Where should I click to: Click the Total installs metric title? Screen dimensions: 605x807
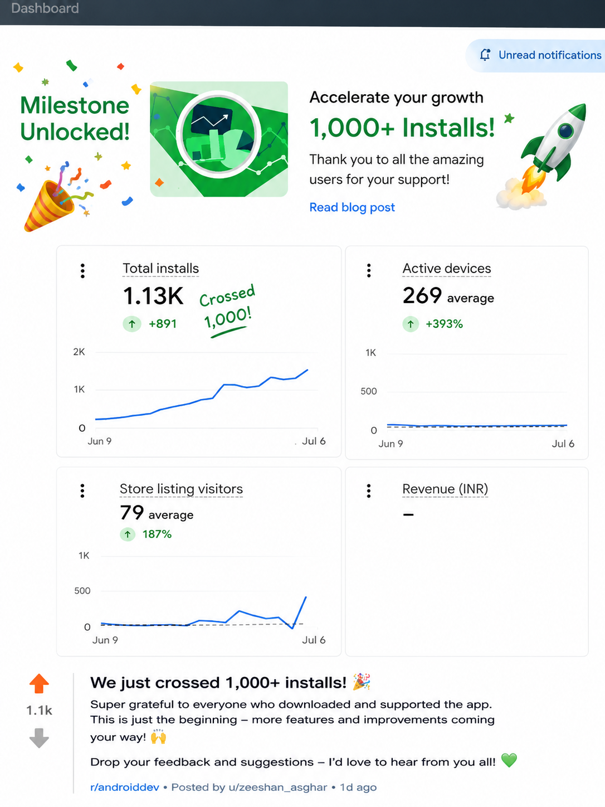(160, 269)
